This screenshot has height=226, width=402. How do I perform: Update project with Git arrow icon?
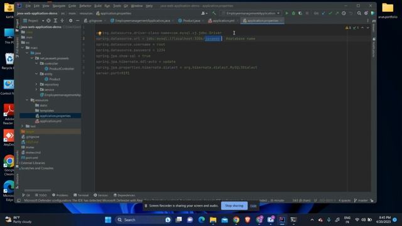tap(323, 13)
